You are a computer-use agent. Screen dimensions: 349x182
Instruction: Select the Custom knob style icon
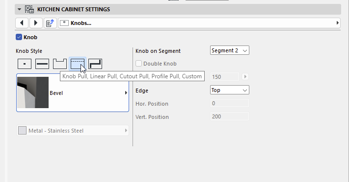tap(95, 64)
